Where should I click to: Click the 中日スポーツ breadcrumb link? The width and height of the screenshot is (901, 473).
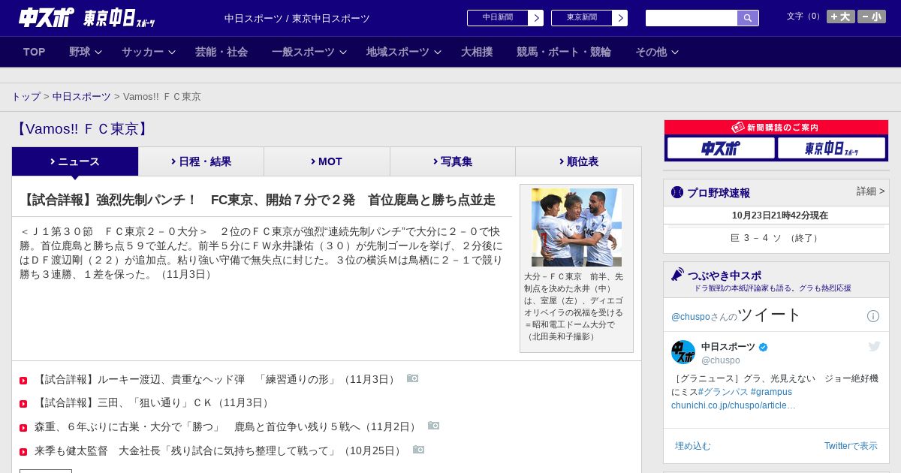point(82,97)
